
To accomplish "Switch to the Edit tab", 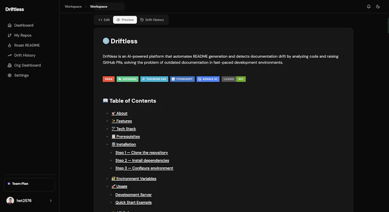I will tap(104, 20).
